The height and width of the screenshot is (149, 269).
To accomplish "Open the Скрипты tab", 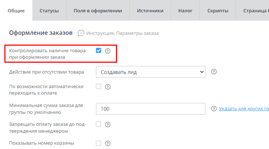I will [218, 11].
